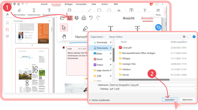
Task: Click the blue convert-to-Word round button
Action: 158,27
